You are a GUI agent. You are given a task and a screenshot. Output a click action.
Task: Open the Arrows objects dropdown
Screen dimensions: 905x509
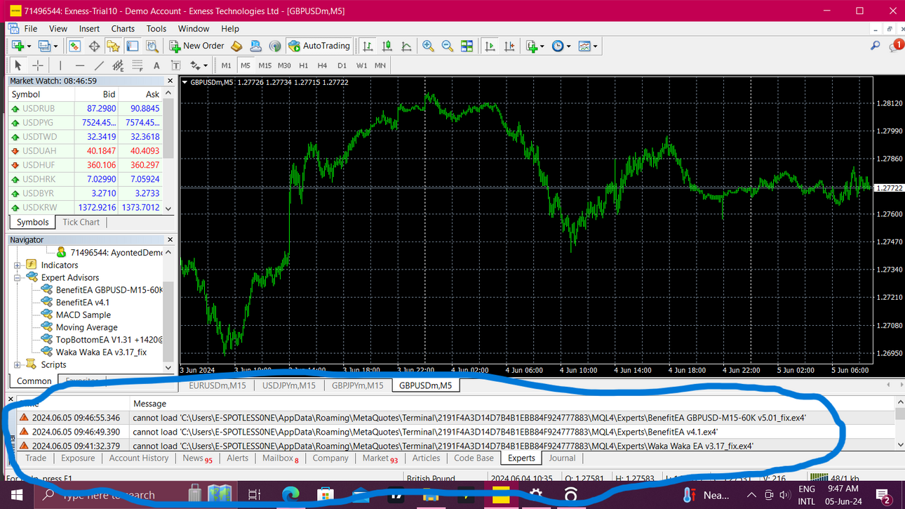[x=199, y=65]
